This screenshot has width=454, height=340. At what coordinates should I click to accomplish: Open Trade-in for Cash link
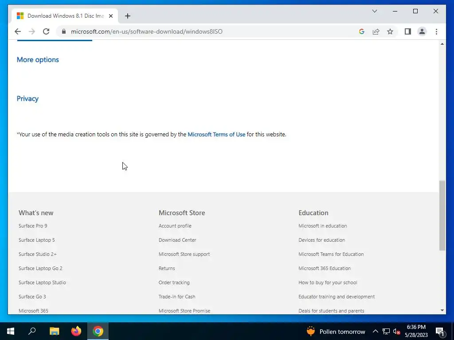pos(177,297)
